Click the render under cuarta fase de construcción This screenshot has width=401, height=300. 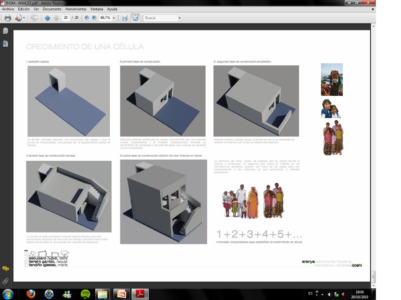[163, 202]
